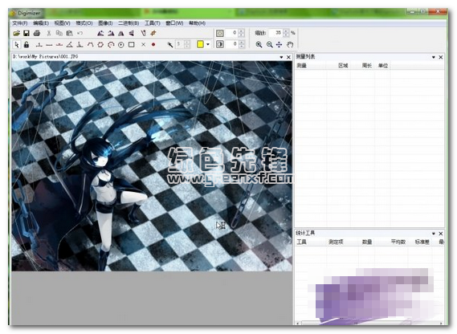The image size is (457, 334).
Task: Click the 测量 column header
Action: click(311, 66)
